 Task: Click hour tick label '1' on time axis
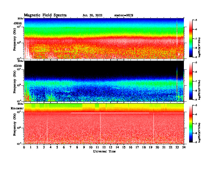(31, 147)
